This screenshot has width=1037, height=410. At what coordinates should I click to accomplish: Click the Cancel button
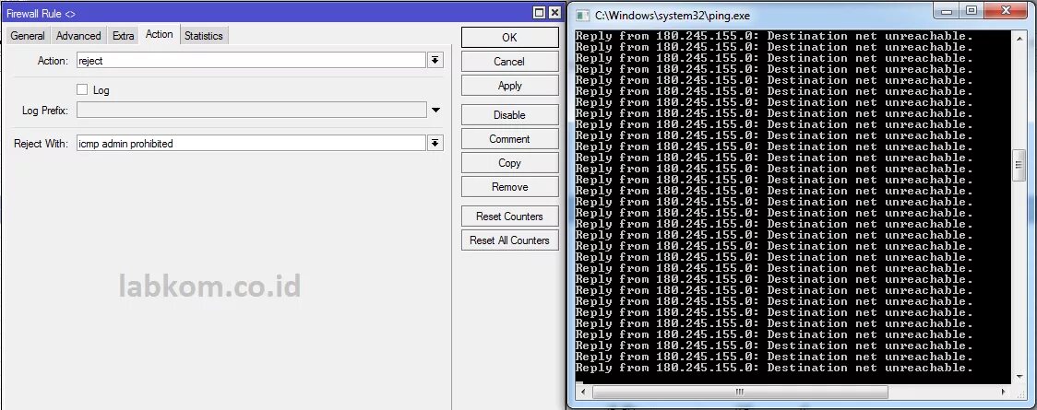[509, 62]
